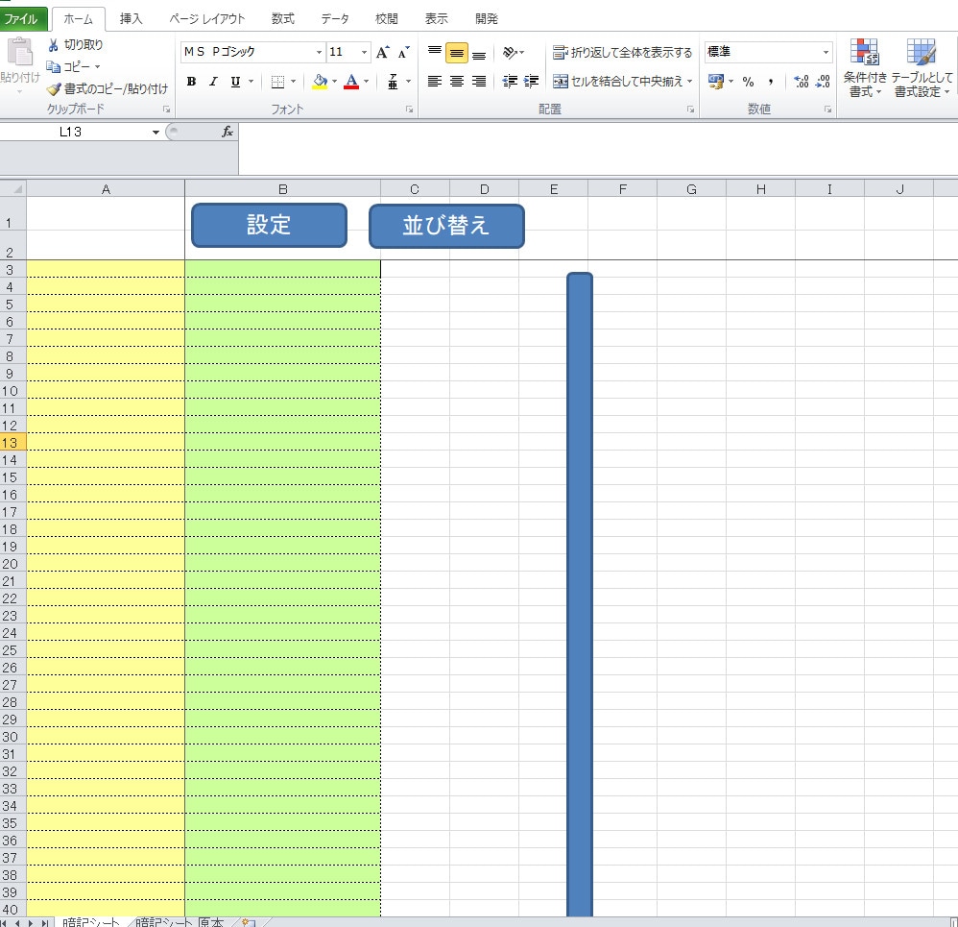Increase font size with the large A icon

point(382,52)
